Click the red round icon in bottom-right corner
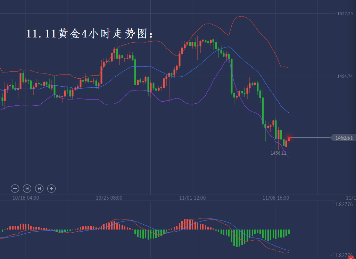 351,257
